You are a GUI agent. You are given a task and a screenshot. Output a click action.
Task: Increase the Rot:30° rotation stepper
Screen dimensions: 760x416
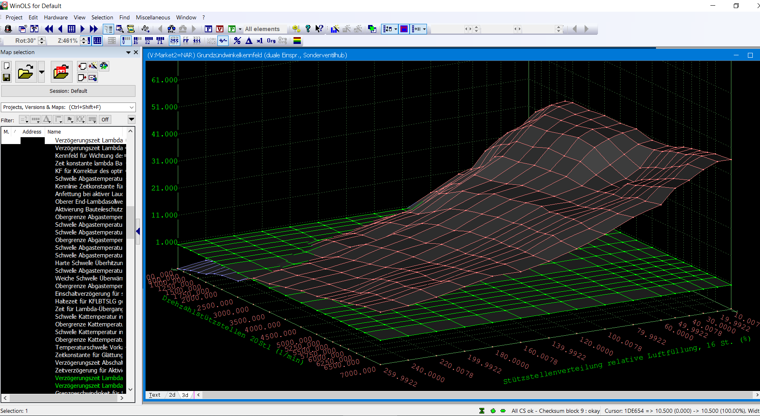[42, 39]
